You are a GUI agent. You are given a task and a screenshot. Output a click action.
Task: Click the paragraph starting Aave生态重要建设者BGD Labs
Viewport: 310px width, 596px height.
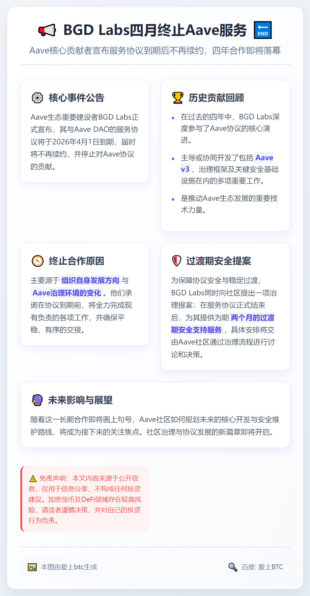coord(85,142)
